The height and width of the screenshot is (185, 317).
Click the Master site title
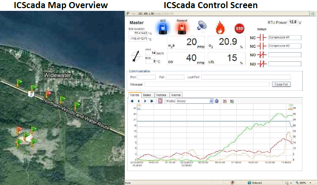coord(137,23)
